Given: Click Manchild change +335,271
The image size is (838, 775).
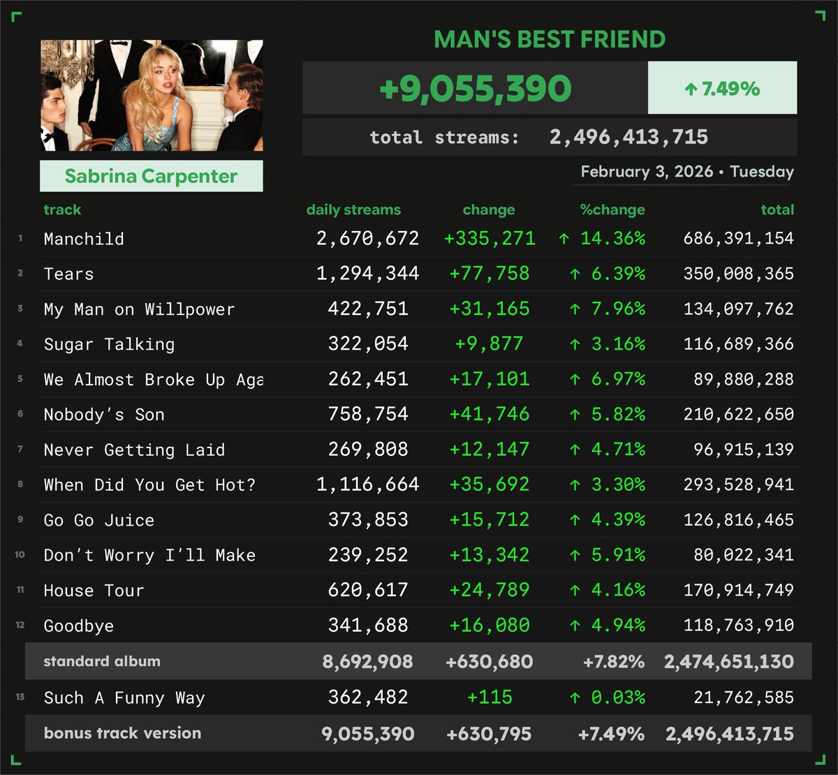Looking at the screenshot, I should 490,238.
